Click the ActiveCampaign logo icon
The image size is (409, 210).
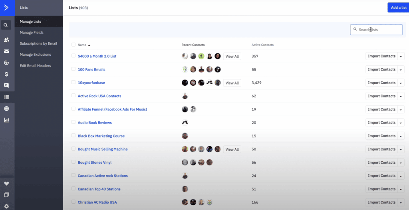point(6,8)
